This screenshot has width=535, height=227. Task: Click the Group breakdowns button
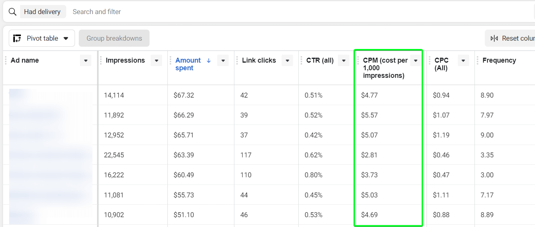[114, 38]
